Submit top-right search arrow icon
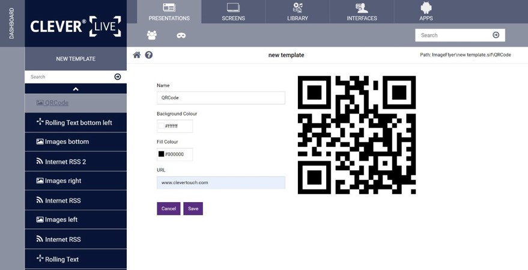The image size is (528, 270). pos(496,35)
